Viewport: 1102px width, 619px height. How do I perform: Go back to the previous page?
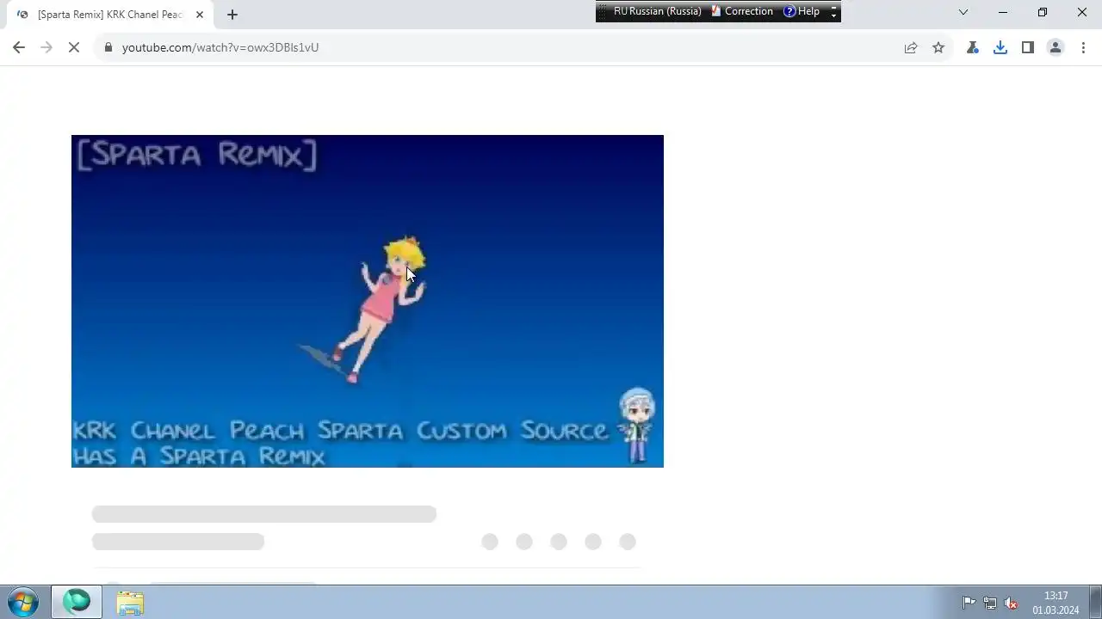pos(19,47)
